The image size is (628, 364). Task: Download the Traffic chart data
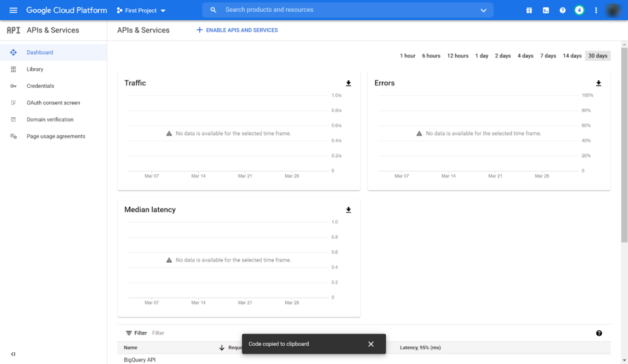pos(348,83)
